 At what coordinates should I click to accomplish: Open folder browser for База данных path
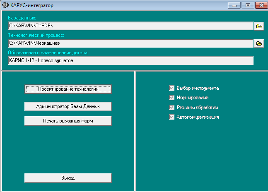pyautogui.click(x=259, y=26)
